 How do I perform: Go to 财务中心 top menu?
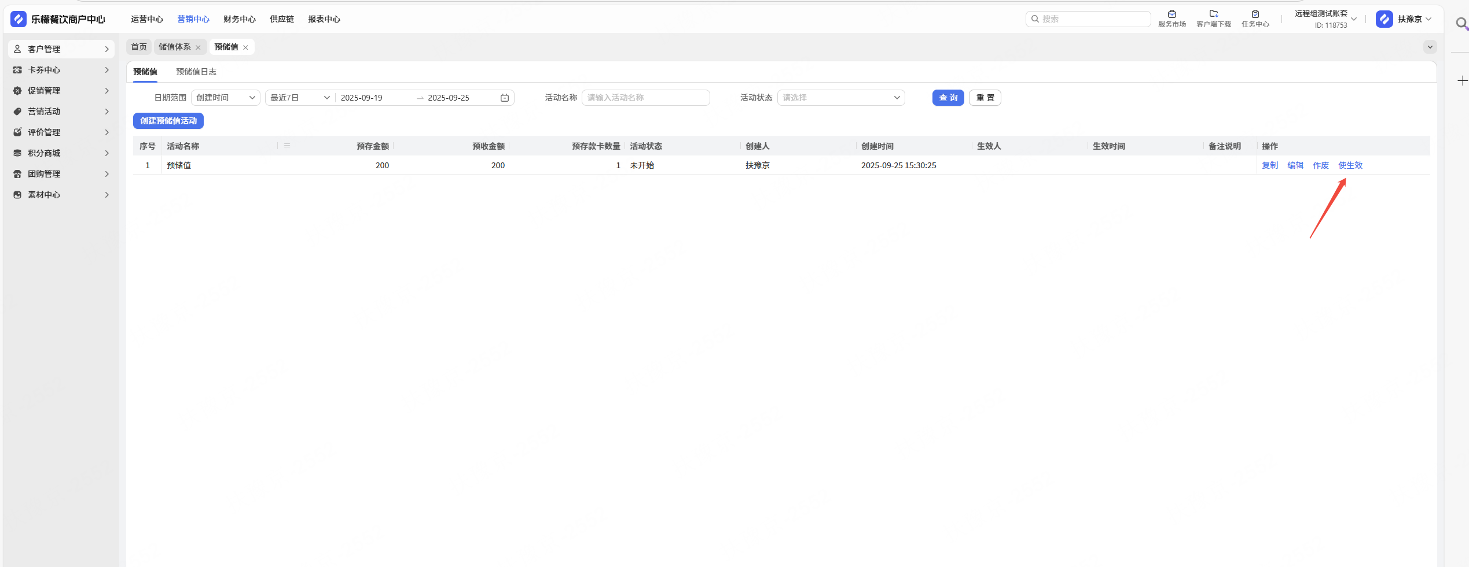(240, 19)
